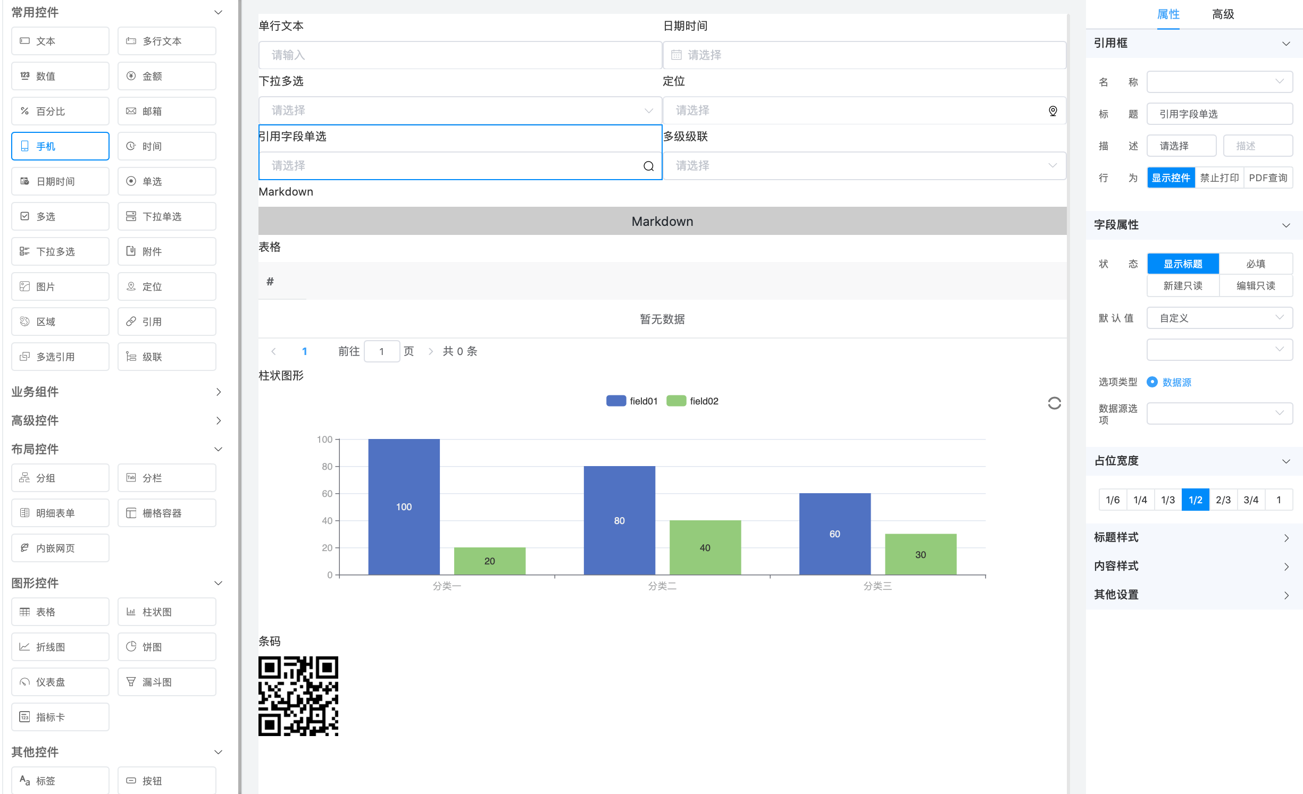Click the 折线图 line chart icon
Image resolution: width=1303 pixels, height=794 pixels.
tap(24, 647)
